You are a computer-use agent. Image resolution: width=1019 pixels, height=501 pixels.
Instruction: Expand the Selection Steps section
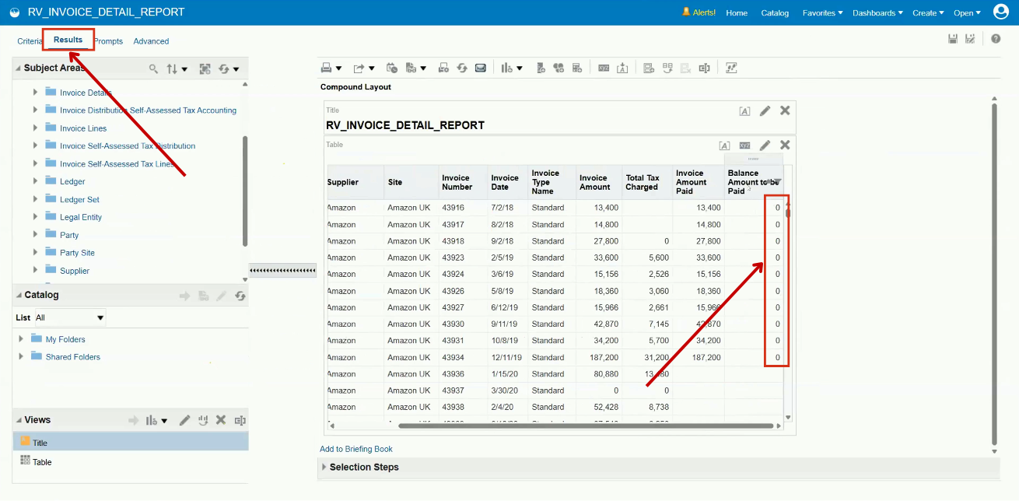coord(324,467)
